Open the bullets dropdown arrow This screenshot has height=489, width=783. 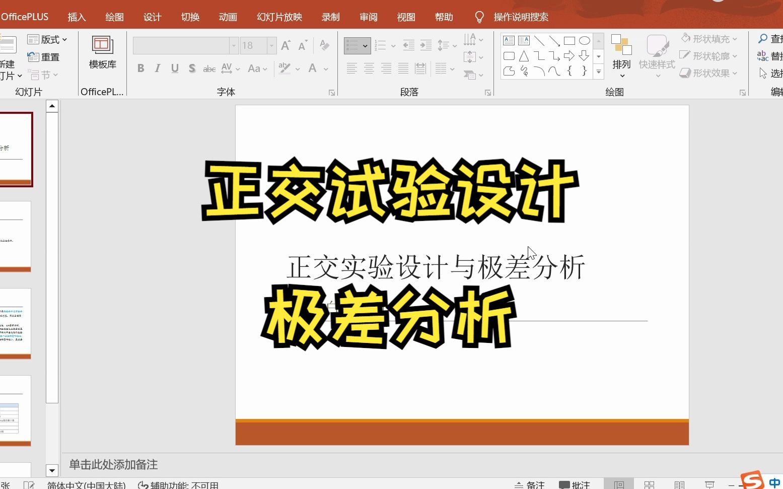[x=366, y=46]
